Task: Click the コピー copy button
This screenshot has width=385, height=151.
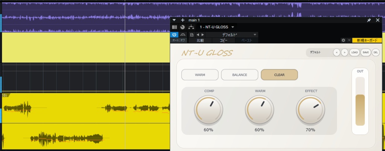Action: [x=223, y=40]
